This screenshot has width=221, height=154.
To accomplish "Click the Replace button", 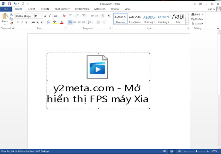I will (197, 19).
